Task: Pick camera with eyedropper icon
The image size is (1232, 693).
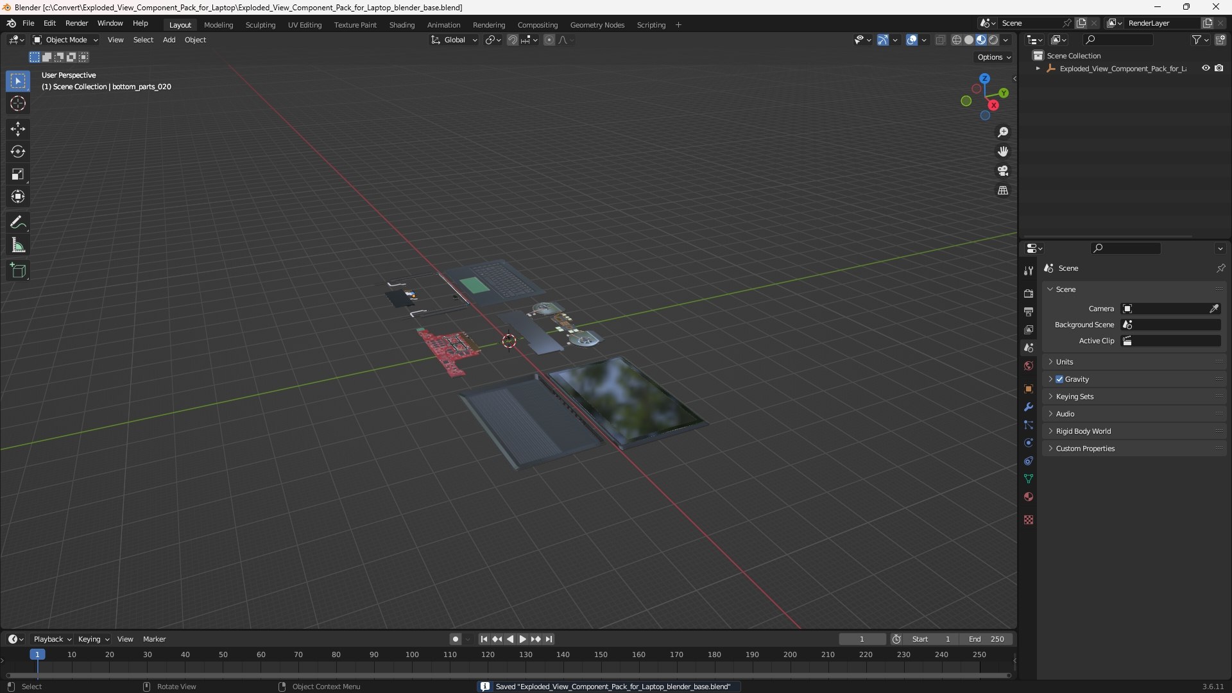Action: click(x=1214, y=309)
